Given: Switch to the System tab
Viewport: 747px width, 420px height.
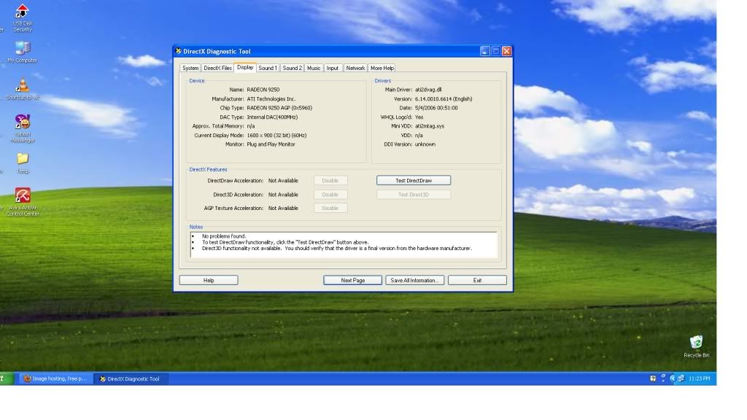Looking at the screenshot, I should click(190, 68).
